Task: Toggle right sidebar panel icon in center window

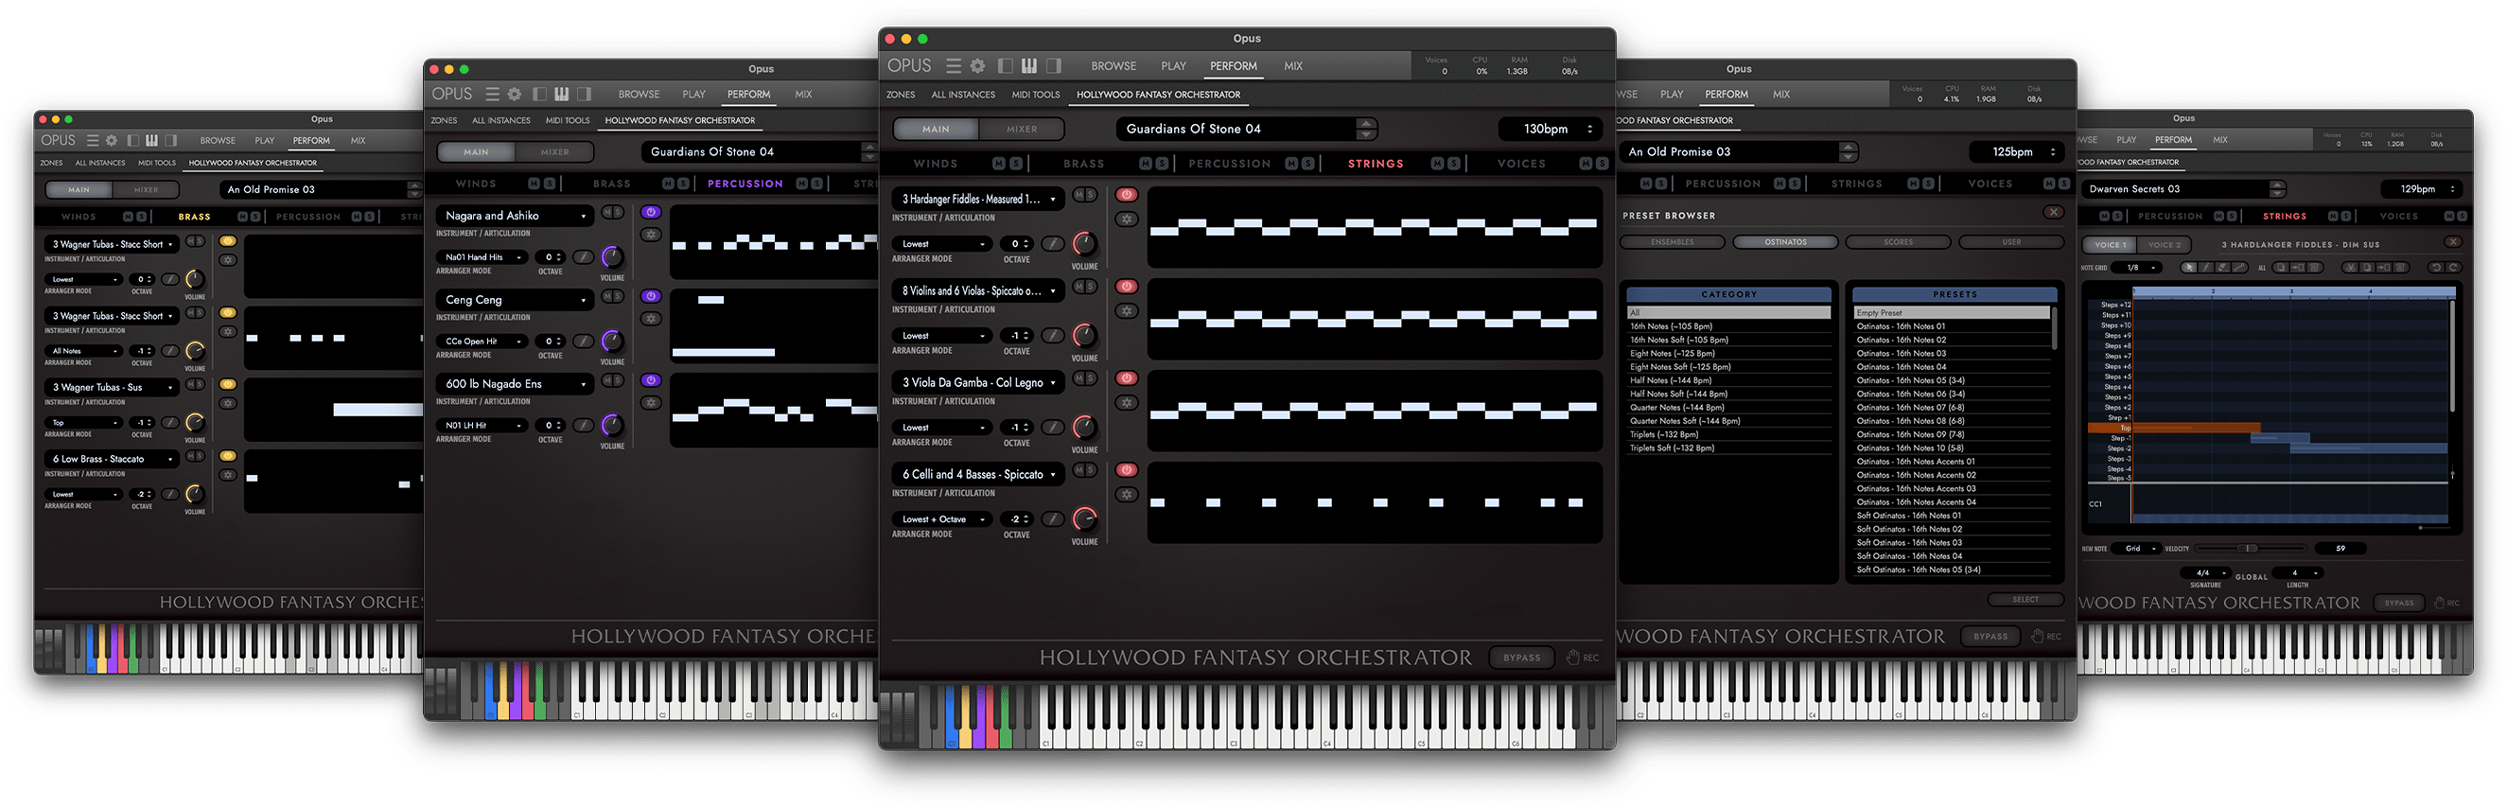Action: [1054, 66]
